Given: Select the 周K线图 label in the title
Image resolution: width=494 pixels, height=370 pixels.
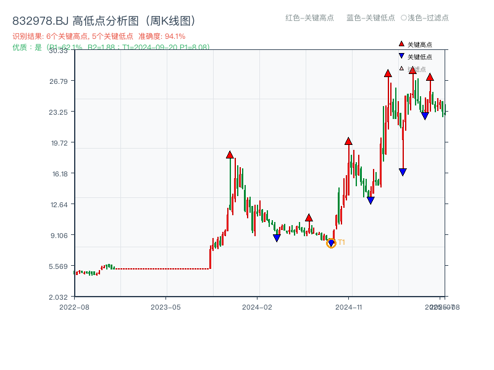Looking at the screenshot, I should pos(169,19).
